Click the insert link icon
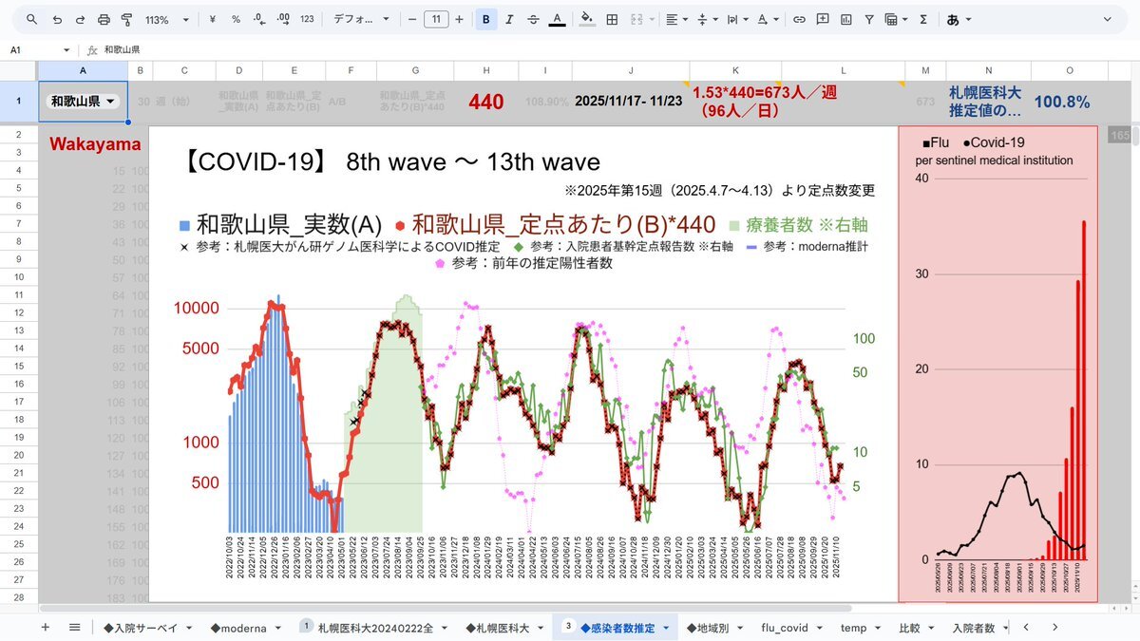1140x641 pixels. coord(799,19)
